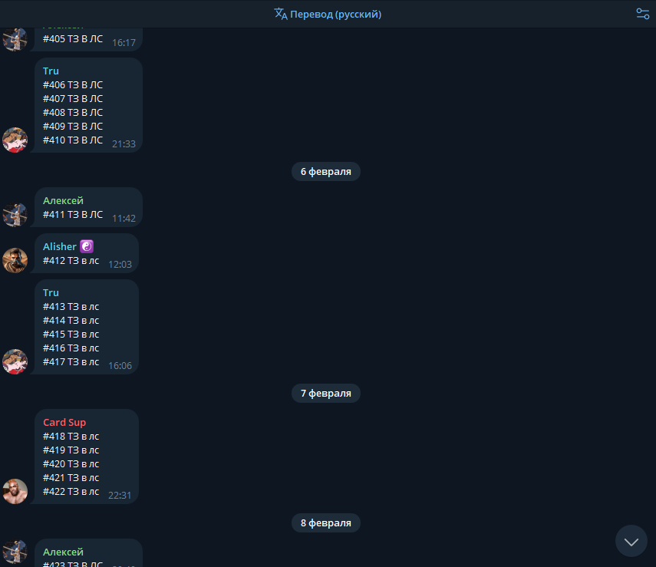Click the 12:03 message timestamp
656x567 pixels.
pos(120,265)
